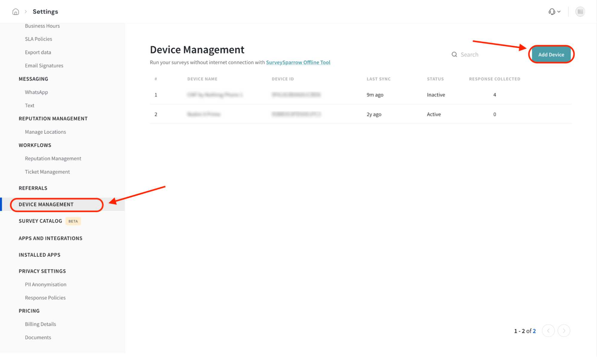The width and height of the screenshot is (597, 357).
Task: Go to next page arrow
Action: click(564, 330)
